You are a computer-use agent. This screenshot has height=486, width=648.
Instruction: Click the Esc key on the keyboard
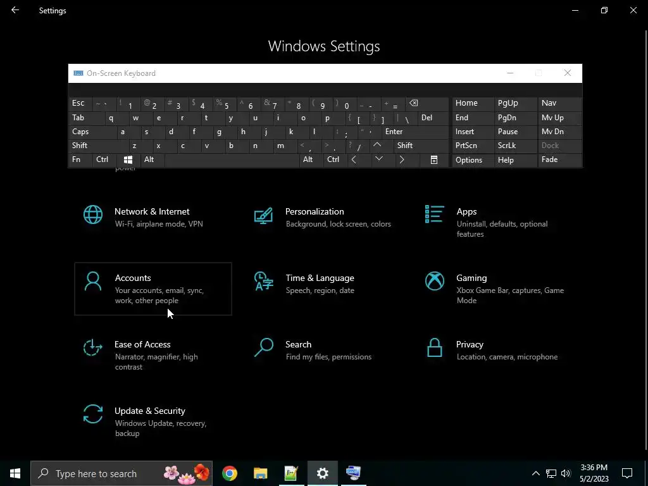(x=80, y=103)
